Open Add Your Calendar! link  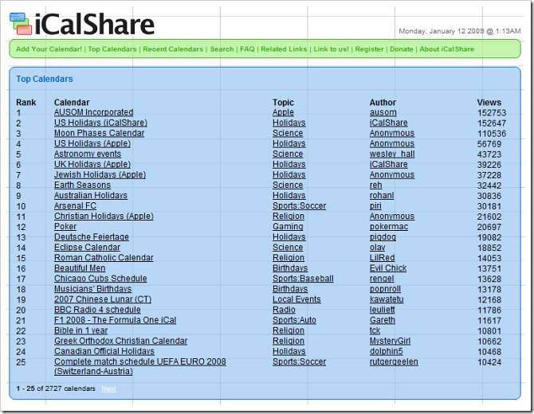(x=49, y=49)
